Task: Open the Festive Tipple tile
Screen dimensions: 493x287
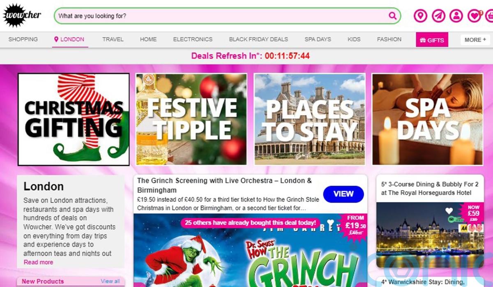Action: click(191, 119)
